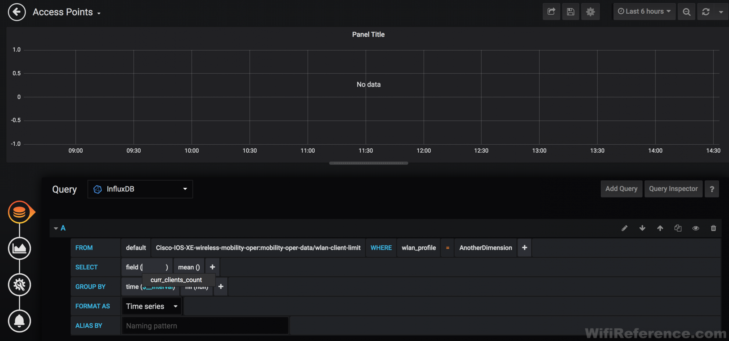Toggle text edit mode pencil icon
Viewport: 729px width, 341px height.
624,228
